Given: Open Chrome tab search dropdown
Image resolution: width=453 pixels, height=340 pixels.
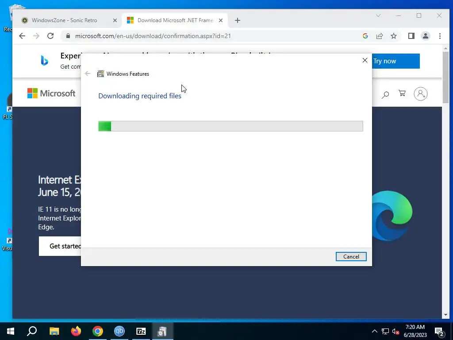Looking at the screenshot, I should pyautogui.click(x=378, y=15).
